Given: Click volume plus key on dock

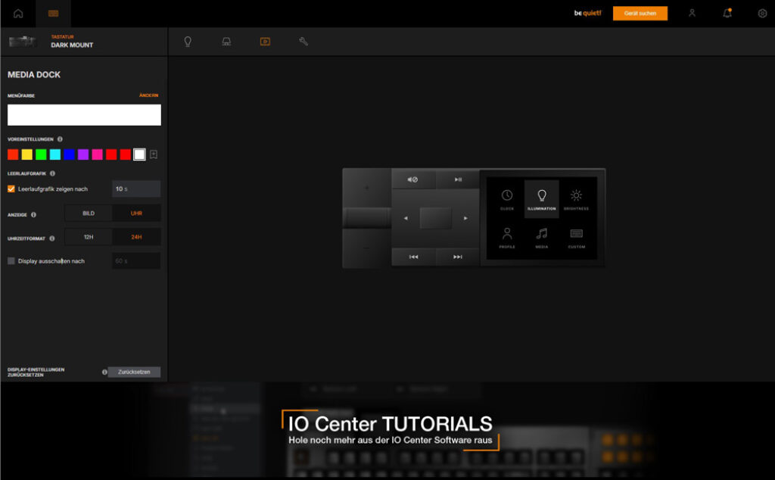Looking at the screenshot, I should pyautogui.click(x=367, y=188).
